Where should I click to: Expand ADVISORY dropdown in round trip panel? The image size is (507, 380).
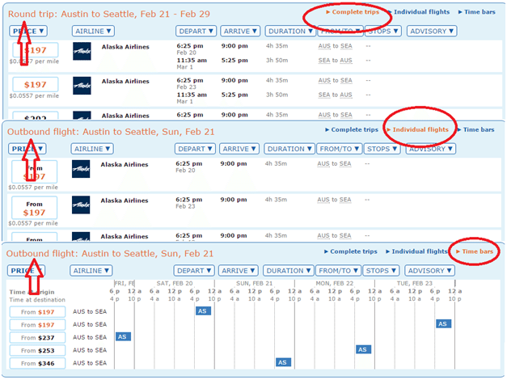[432, 31]
